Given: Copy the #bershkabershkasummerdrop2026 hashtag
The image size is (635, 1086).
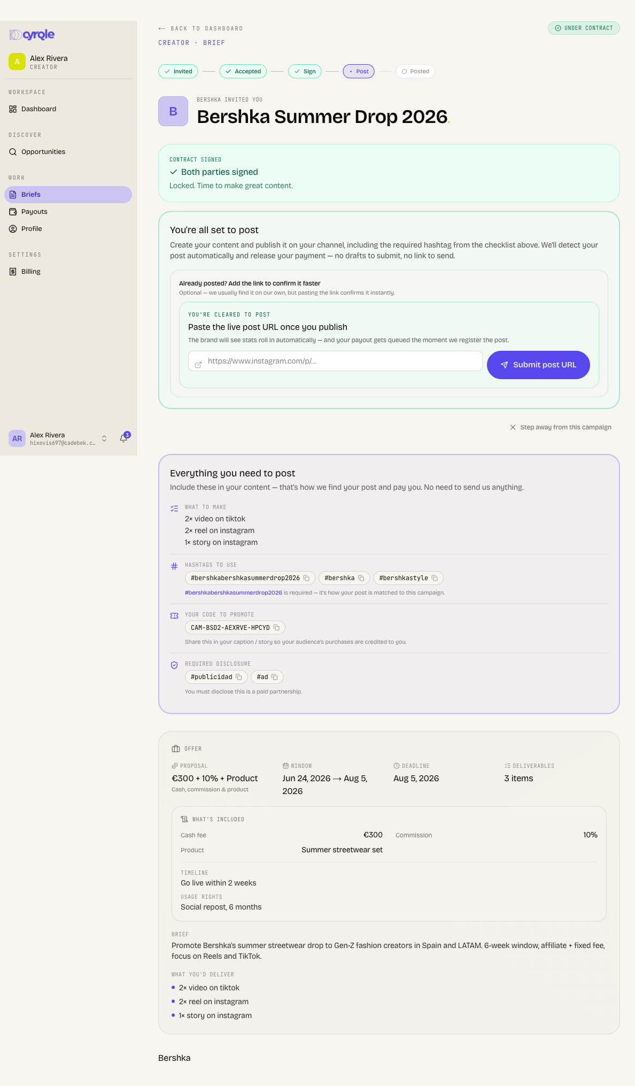Looking at the screenshot, I should coord(306,578).
